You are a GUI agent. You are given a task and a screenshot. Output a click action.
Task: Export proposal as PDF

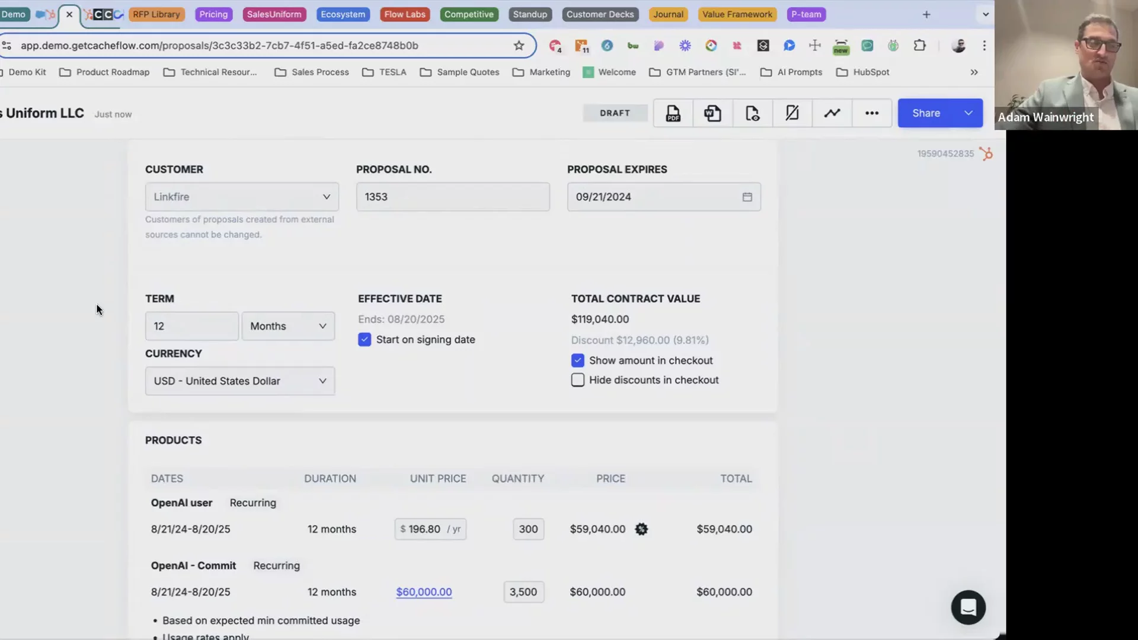[673, 113]
